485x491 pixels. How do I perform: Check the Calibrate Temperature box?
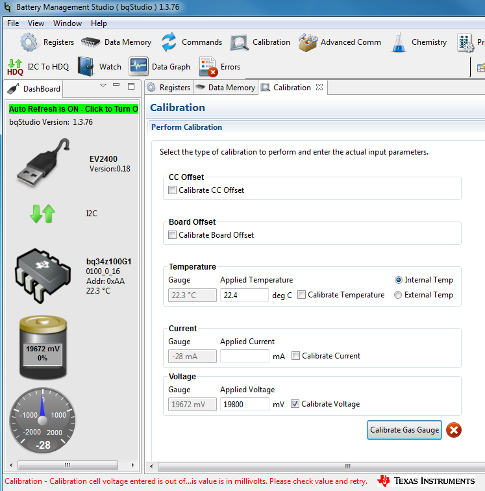click(x=301, y=295)
